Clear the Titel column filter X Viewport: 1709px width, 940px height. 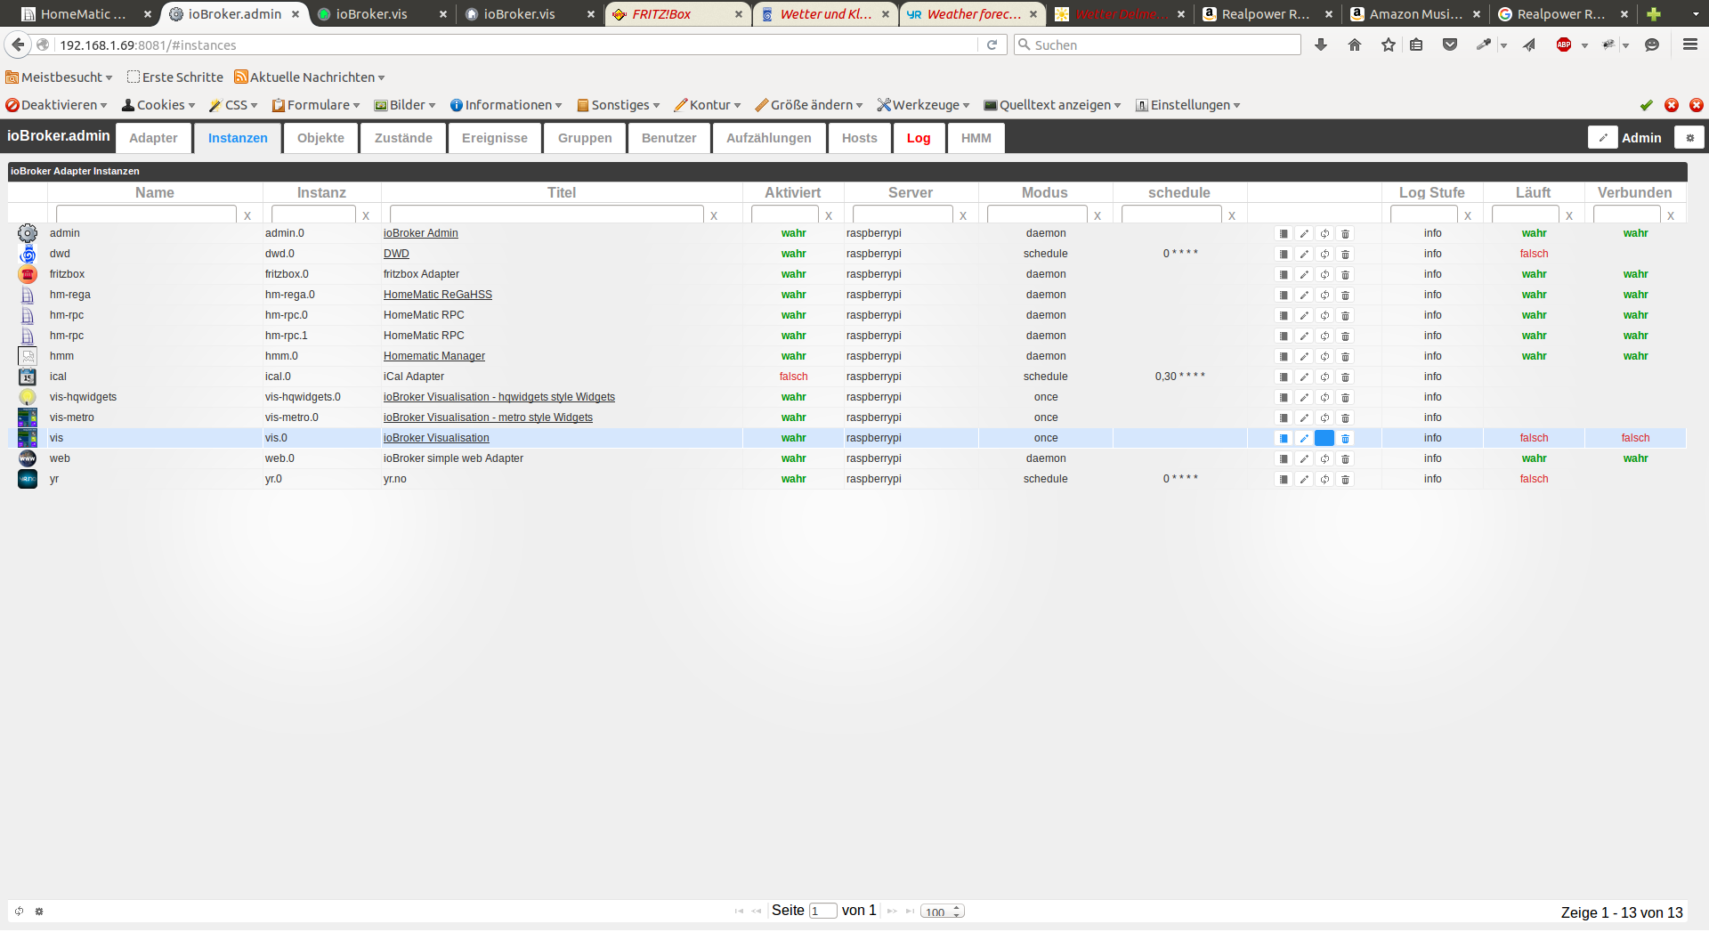[x=713, y=215]
